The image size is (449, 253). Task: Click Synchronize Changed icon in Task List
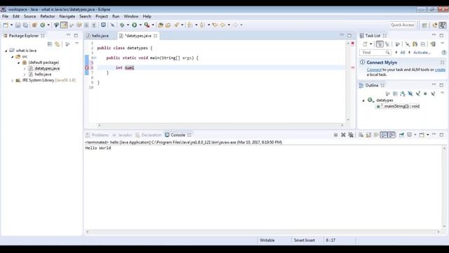[415, 44]
